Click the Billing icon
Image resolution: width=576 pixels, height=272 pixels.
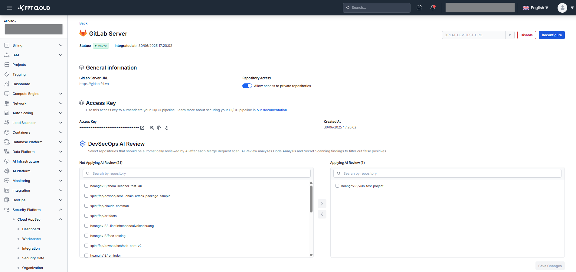pos(7,45)
